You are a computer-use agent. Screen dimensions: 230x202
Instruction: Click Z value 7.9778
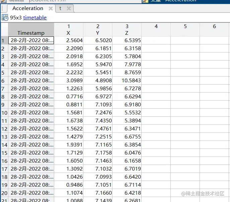point(133,65)
